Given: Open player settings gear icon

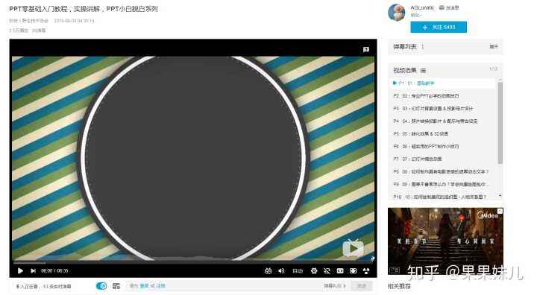Looking at the screenshot, I should coord(314,270).
